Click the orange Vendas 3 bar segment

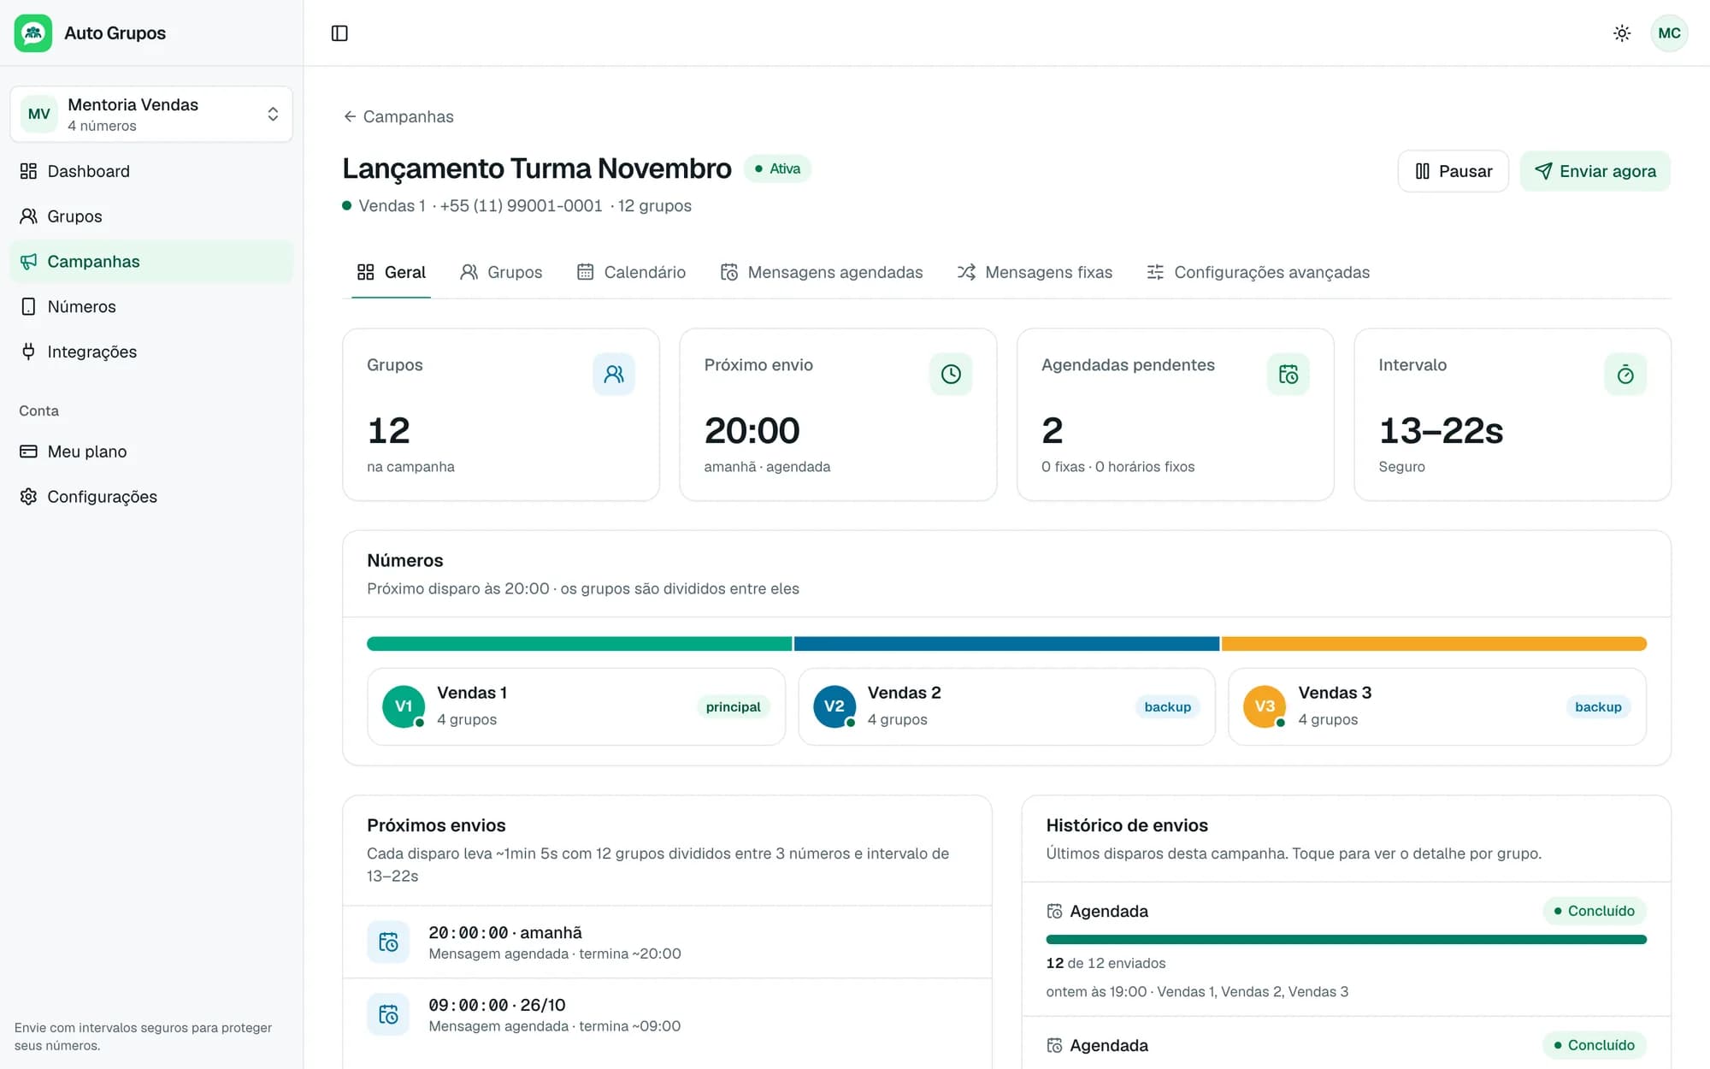[x=1435, y=644]
